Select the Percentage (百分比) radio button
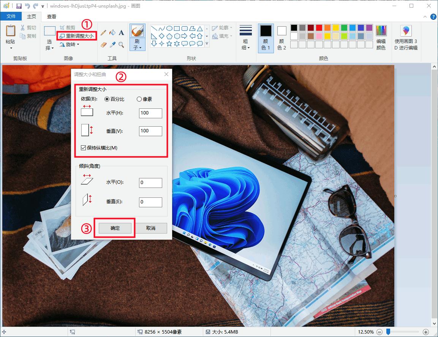 click(107, 99)
